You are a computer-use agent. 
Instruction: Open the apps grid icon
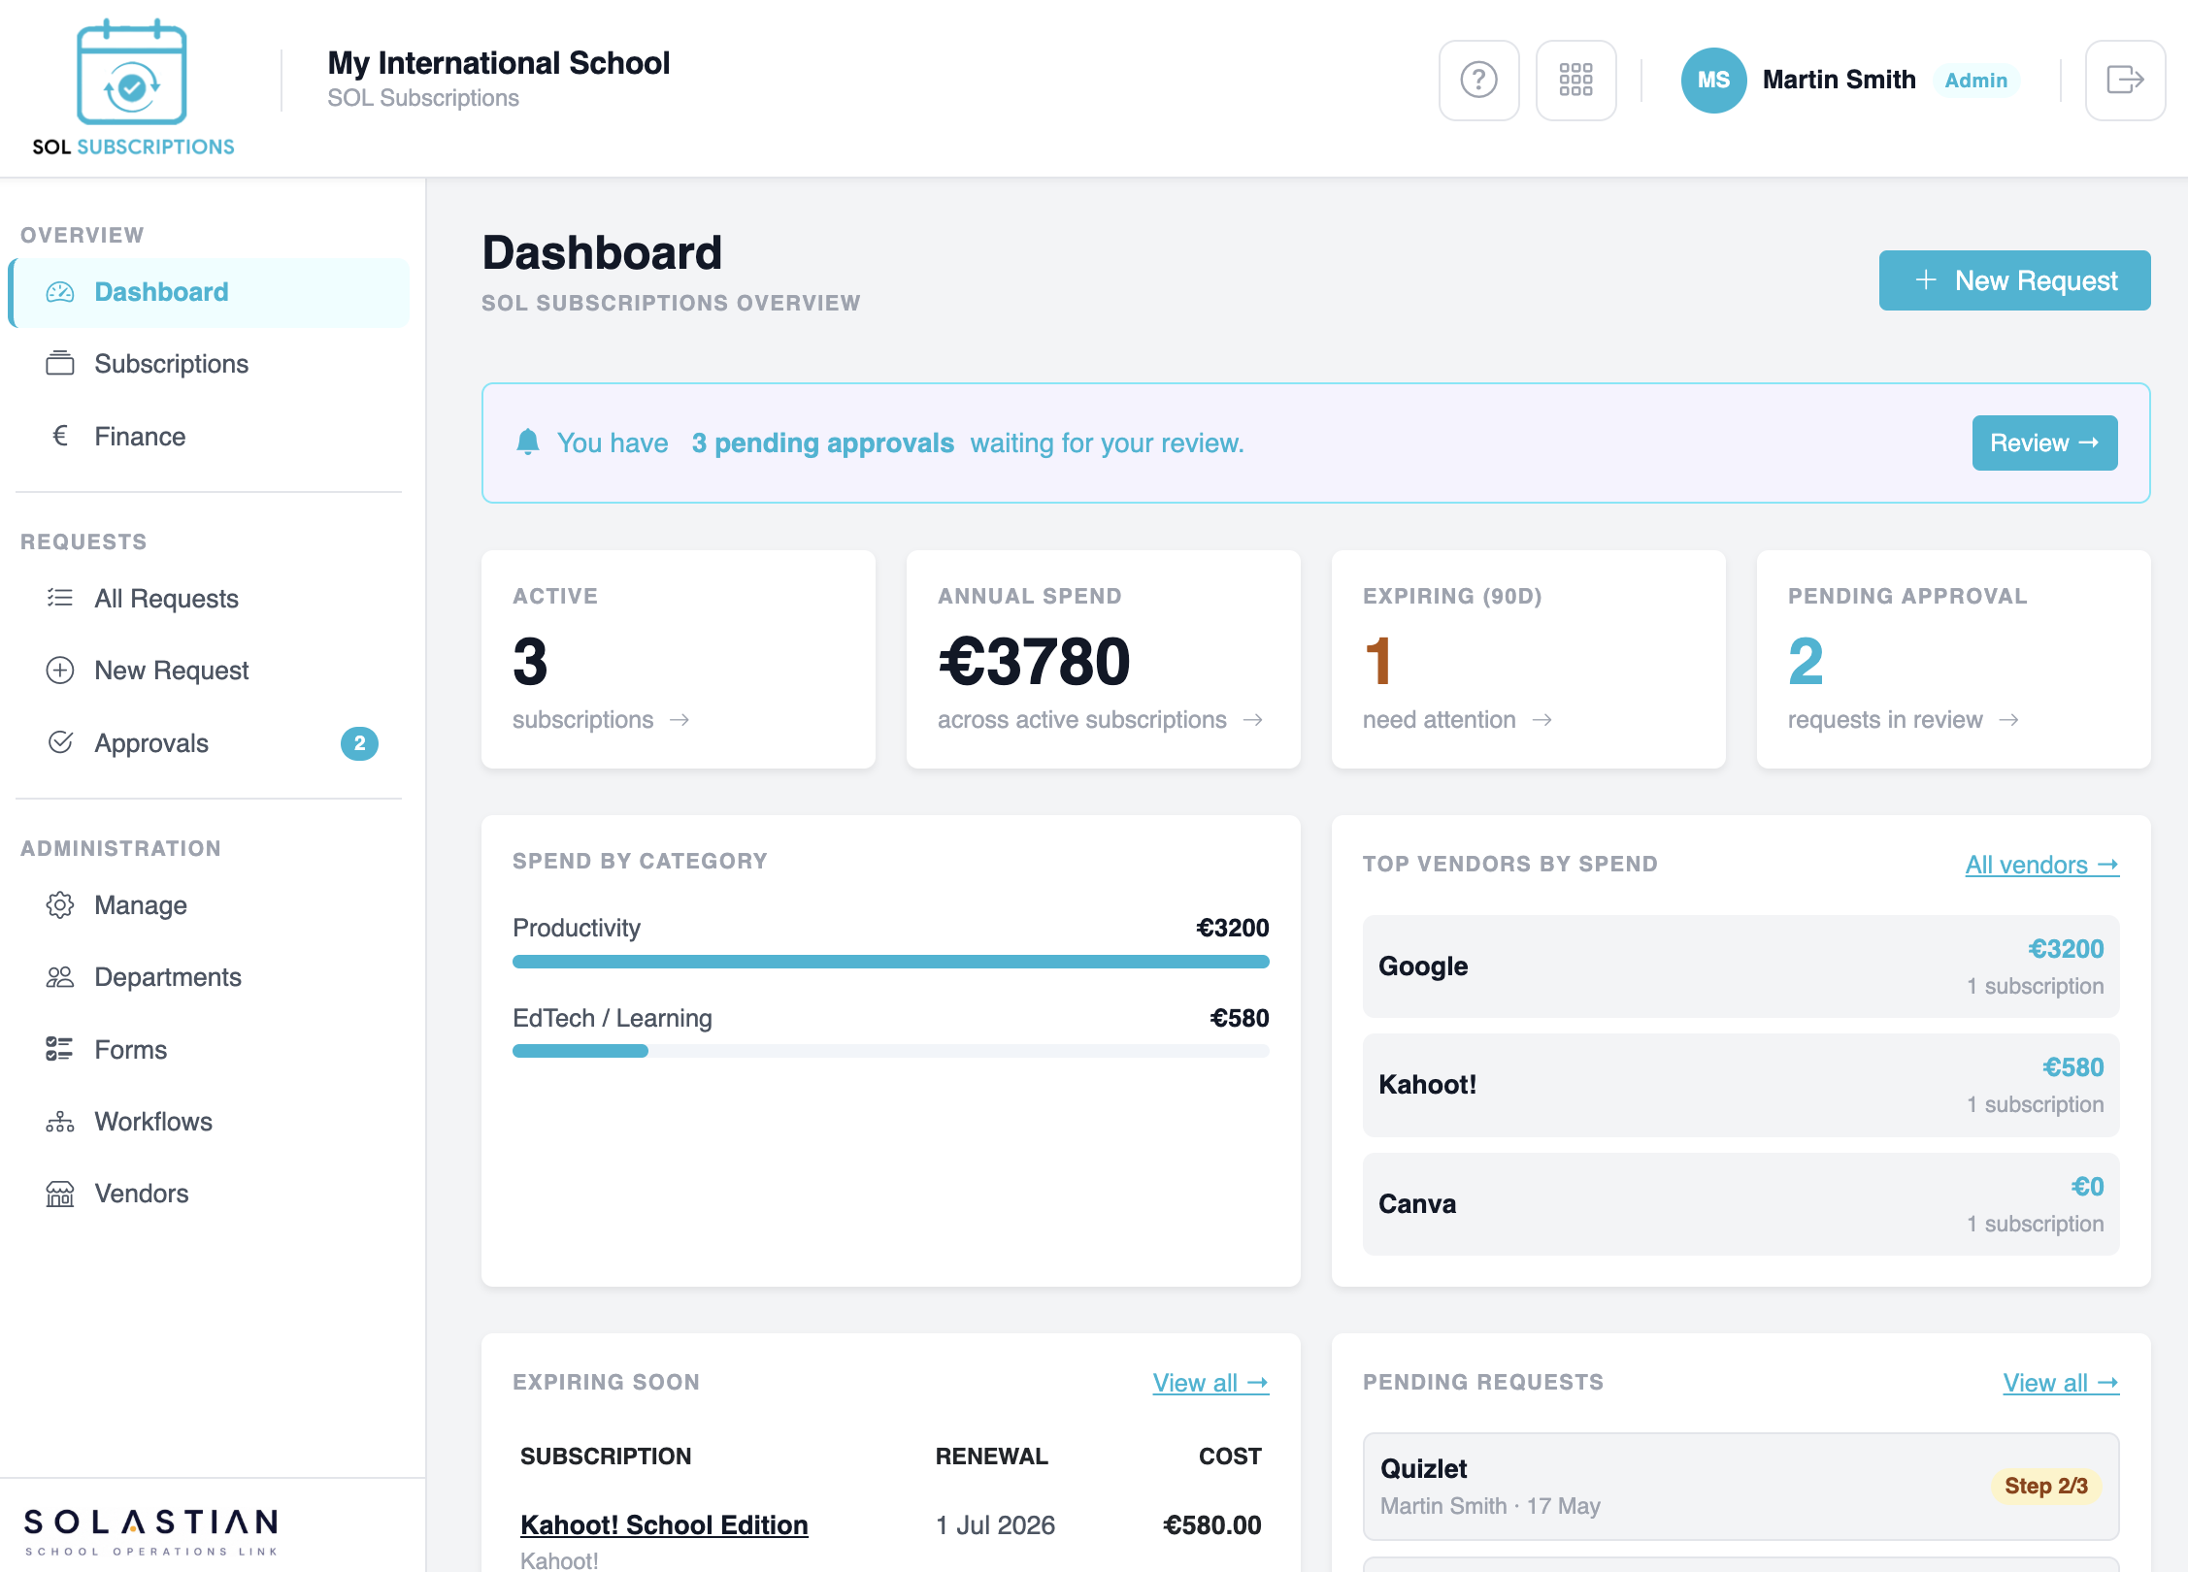point(1575,80)
